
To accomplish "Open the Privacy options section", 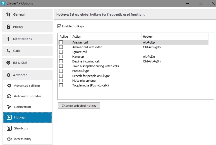I will (x=27, y=27).
